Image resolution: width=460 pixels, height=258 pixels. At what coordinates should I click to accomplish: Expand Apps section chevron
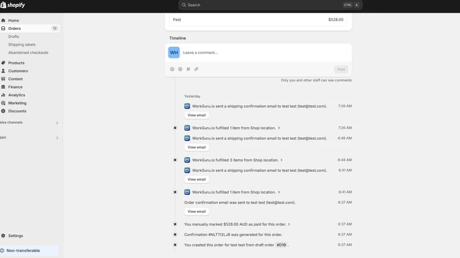point(57,138)
